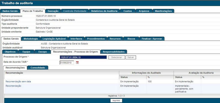Click the Data de Acordo TAIR date field
Screen dimensions: 220x103
[x=67, y=63]
